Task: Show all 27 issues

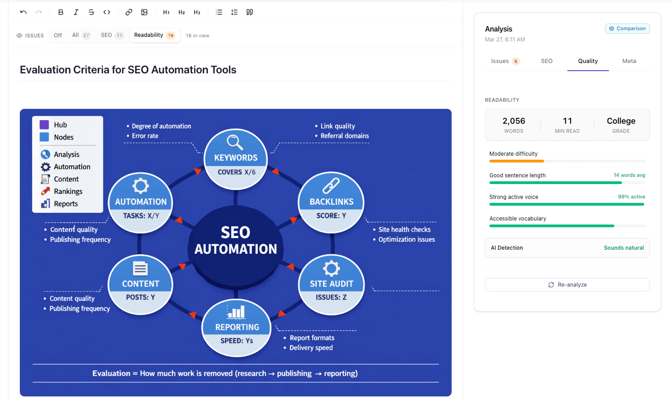Action: (81, 35)
